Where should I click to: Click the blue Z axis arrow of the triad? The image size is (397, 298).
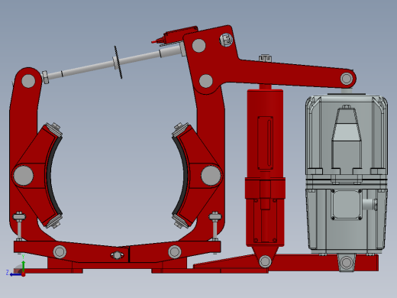(15, 274)
